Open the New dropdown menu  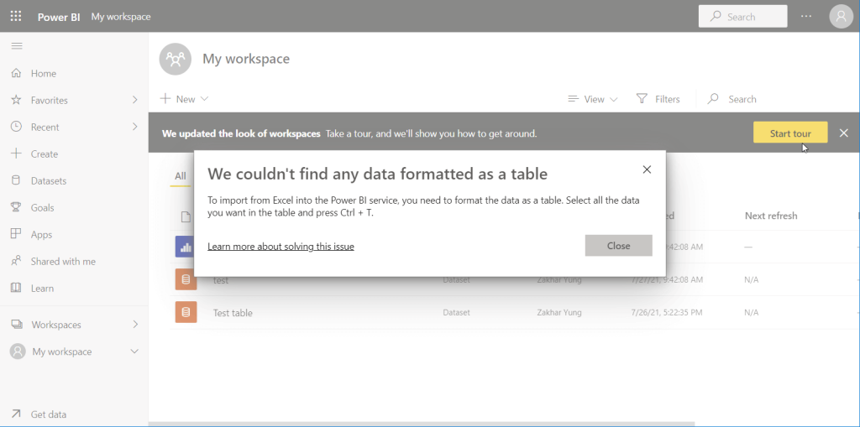click(x=184, y=99)
